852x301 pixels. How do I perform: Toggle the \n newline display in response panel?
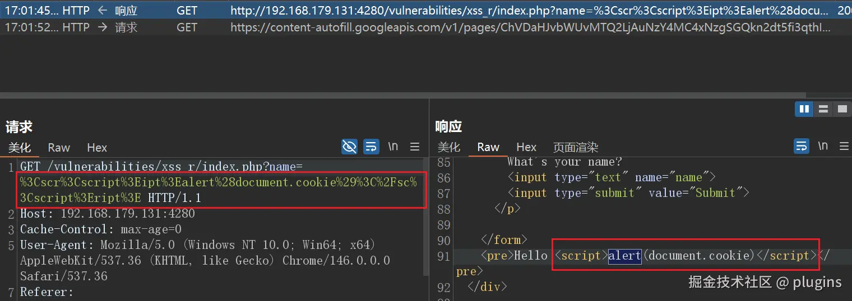point(823,146)
